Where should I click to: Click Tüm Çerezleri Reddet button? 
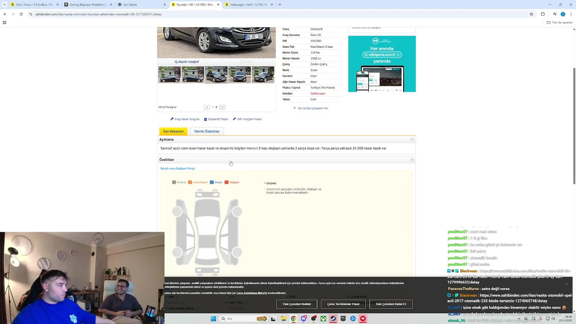297,304
